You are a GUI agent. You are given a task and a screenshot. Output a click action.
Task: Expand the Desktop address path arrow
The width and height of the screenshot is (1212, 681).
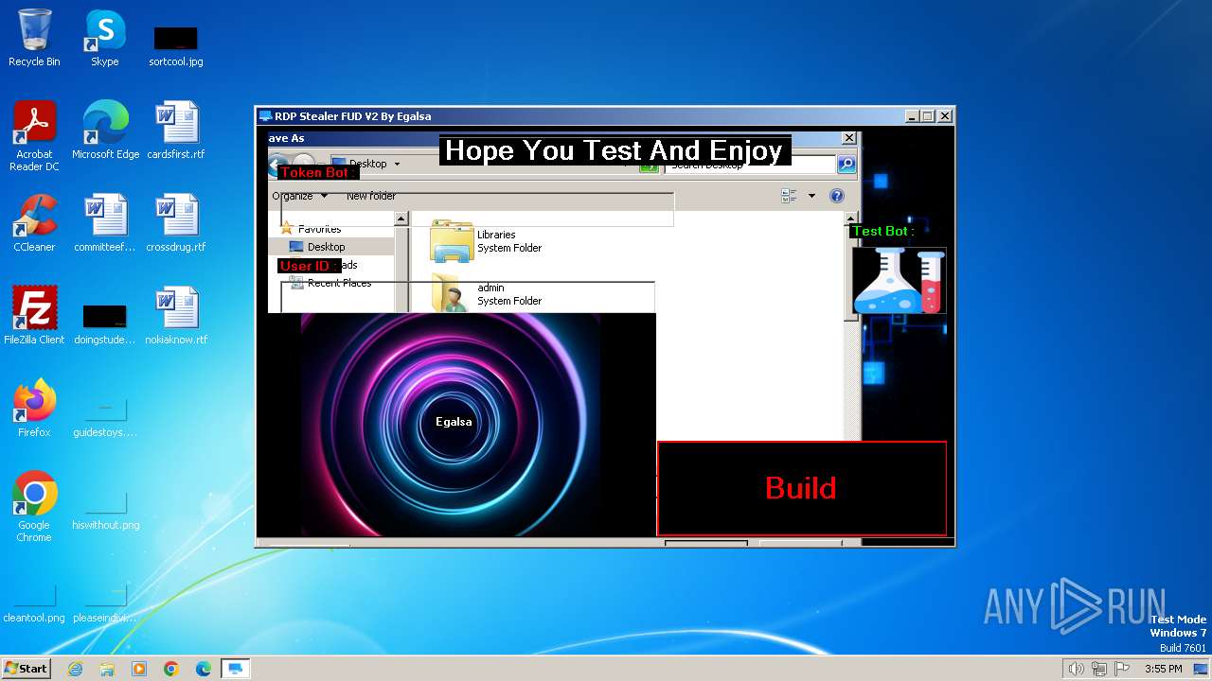click(x=397, y=164)
